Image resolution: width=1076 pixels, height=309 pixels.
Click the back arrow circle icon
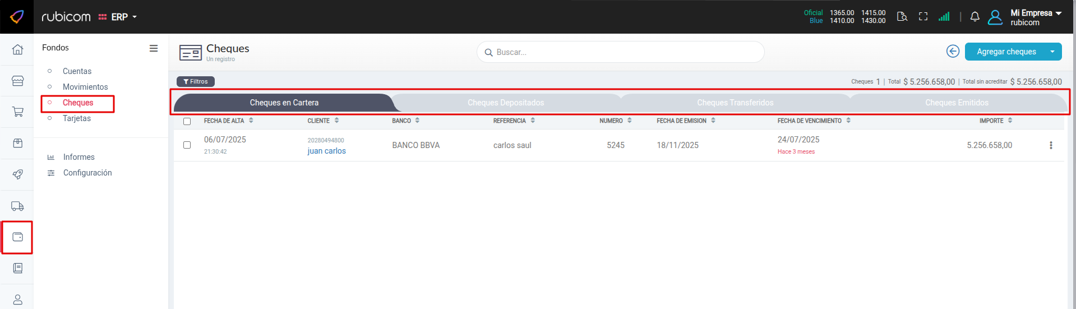953,51
